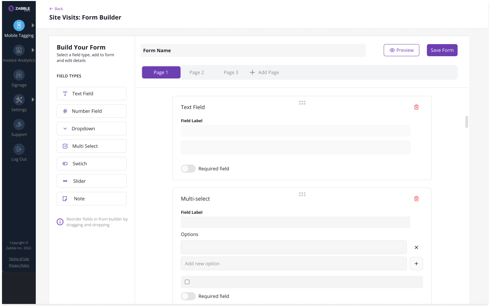
Task: Click the plus icon to add new option
Action: coord(416,264)
